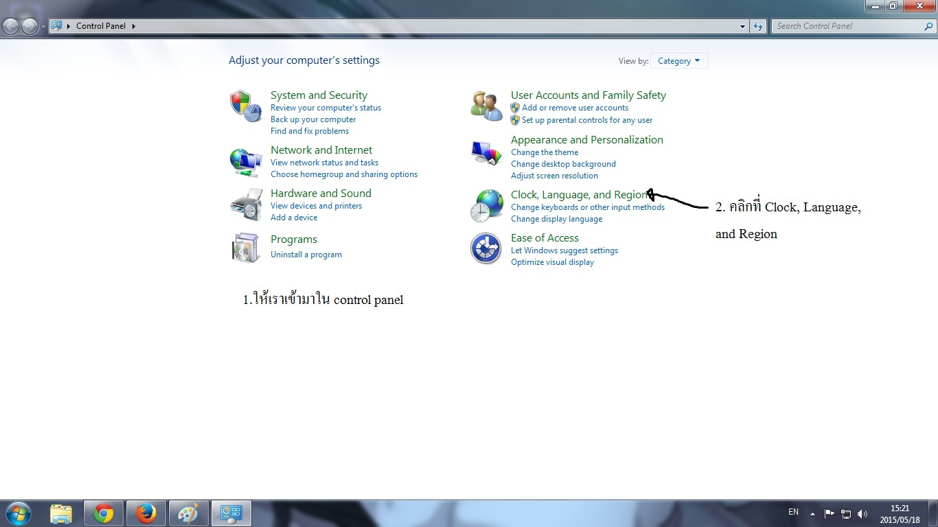Open the View by Category dropdown
Image resolution: width=938 pixels, height=527 pixels.
pos(678,61)
